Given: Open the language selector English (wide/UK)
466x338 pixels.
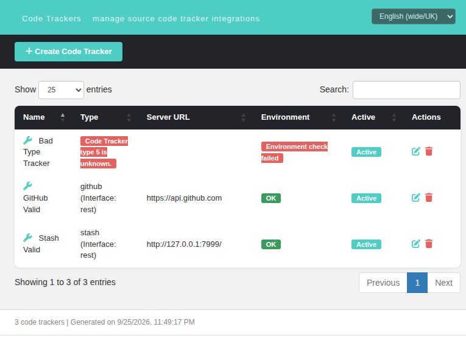Looking at the screenshot, I should coord(414,16).
